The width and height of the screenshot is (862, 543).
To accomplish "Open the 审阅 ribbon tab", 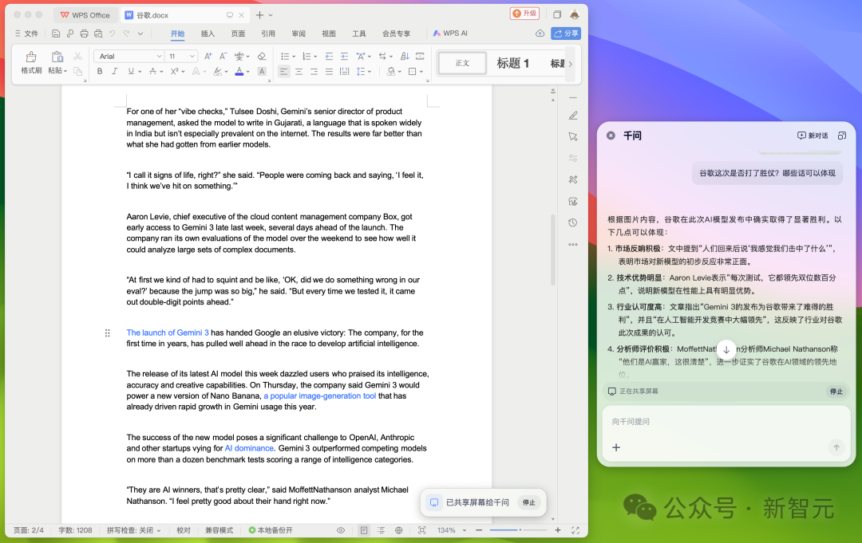I will point(299,33).
